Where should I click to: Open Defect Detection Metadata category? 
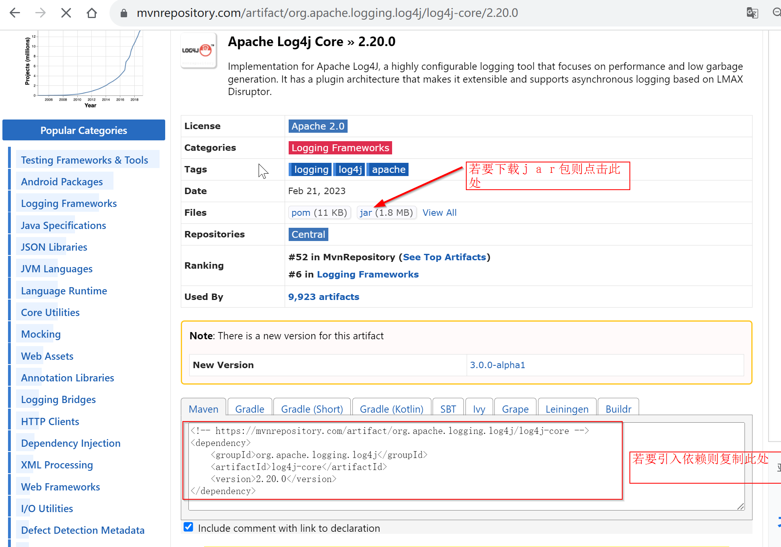tap(83, 530)
